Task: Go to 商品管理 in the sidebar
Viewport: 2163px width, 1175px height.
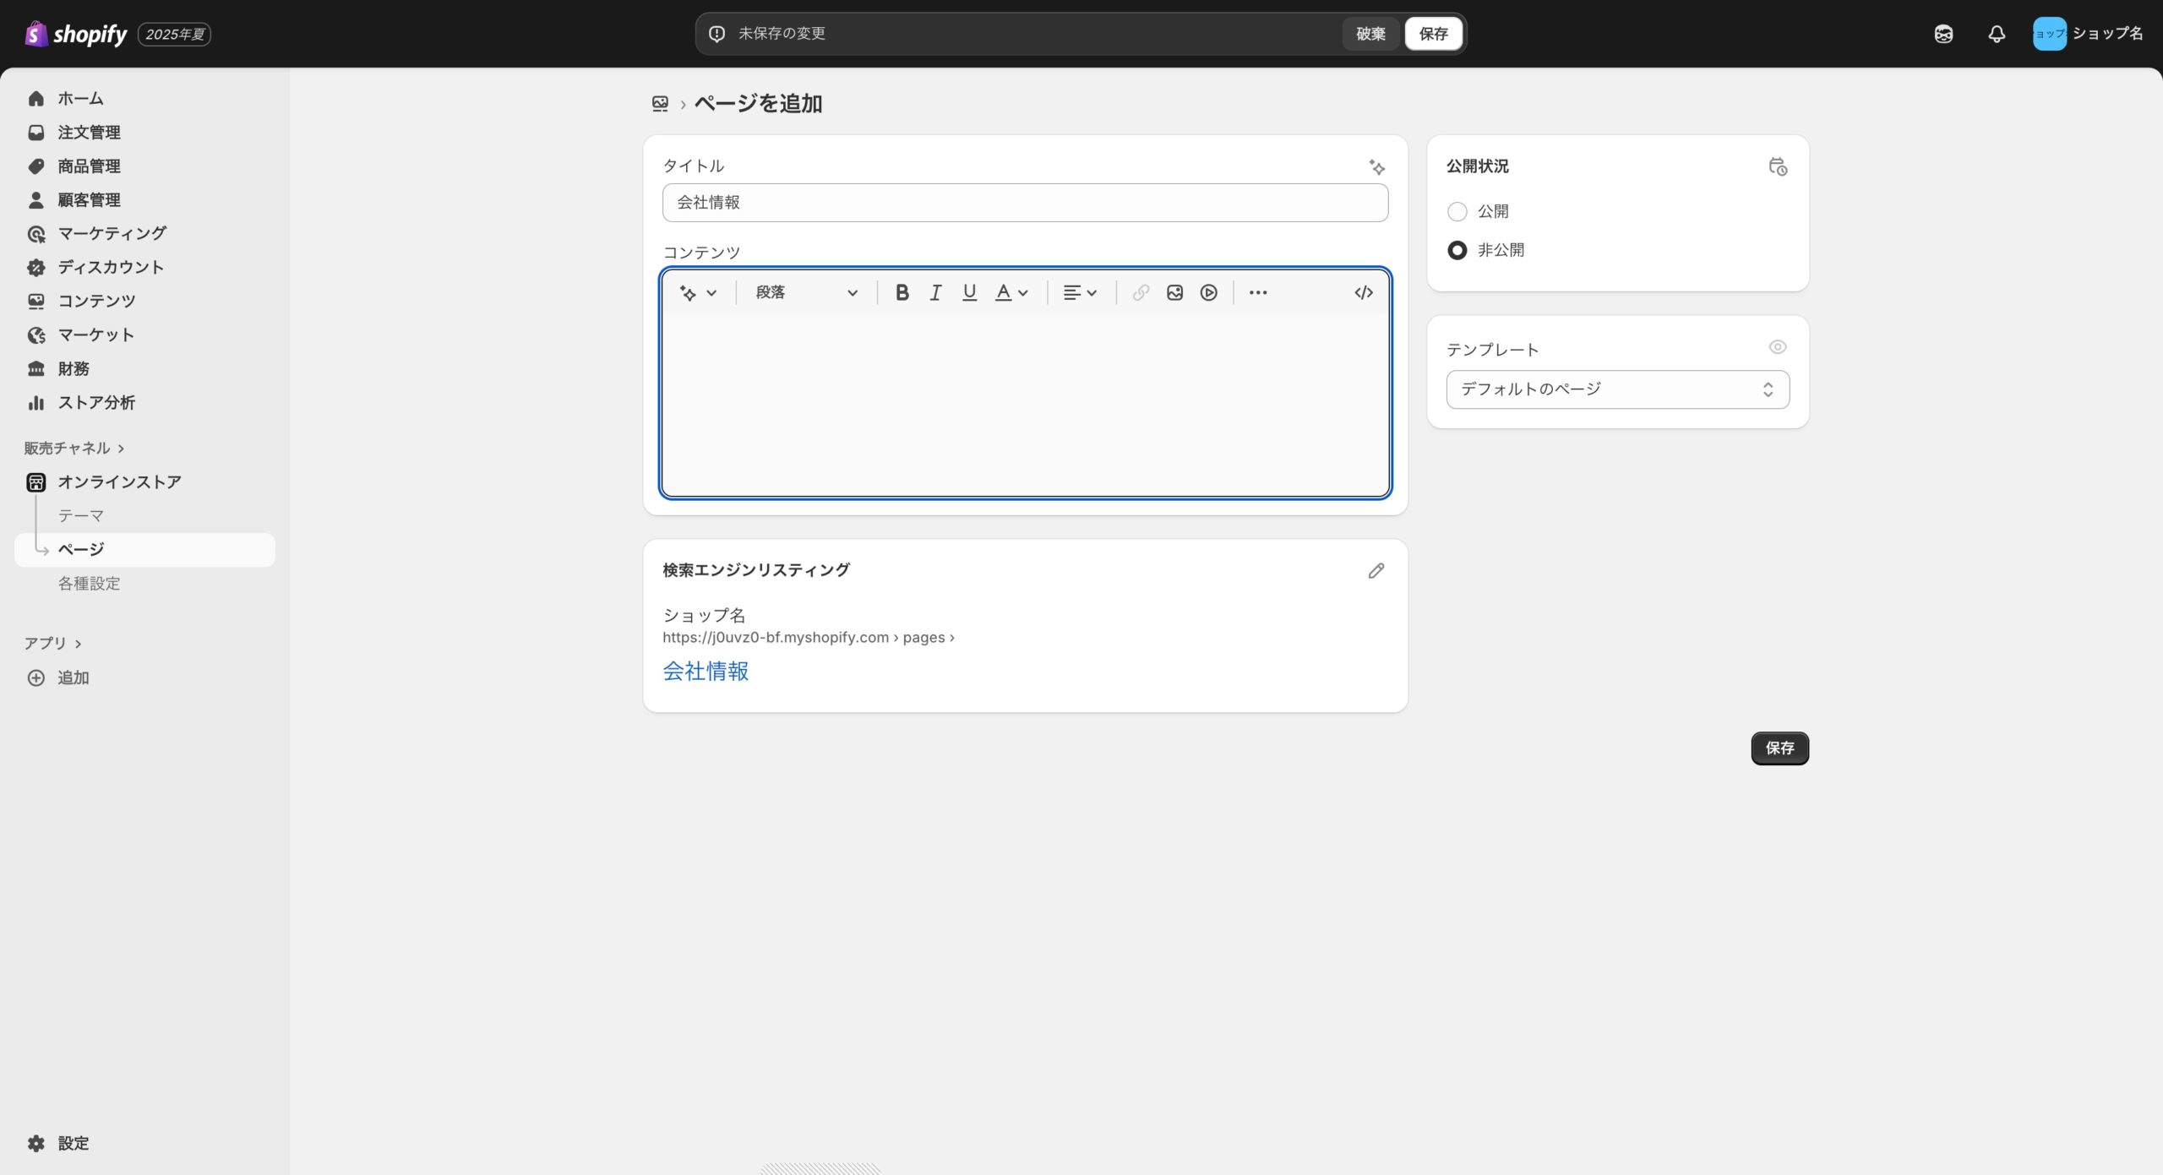Action: click(89, 166)
